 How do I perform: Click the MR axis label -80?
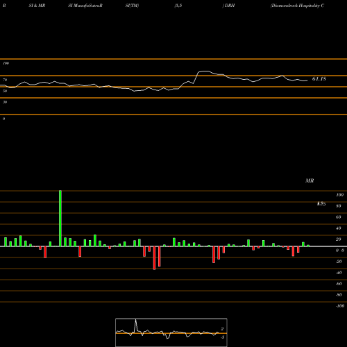click(x=339, y=295)
